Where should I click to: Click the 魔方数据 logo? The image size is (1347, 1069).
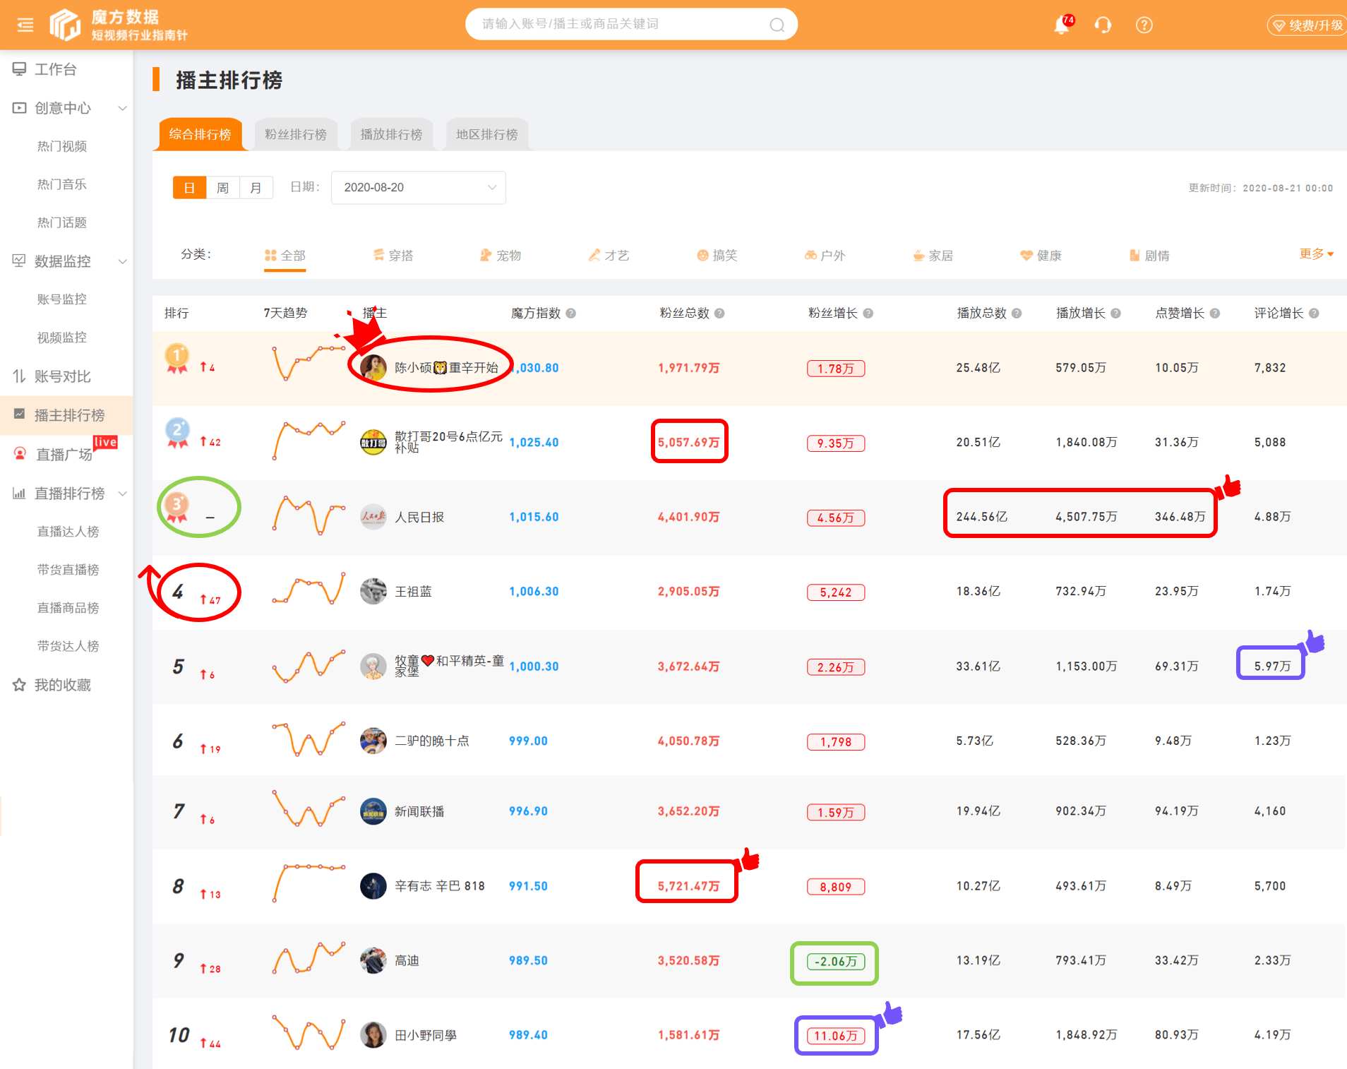pos(119,25)
